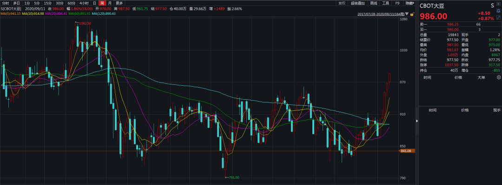Switch to 分时 chart tab
The width and height of the screenshot is (502, 185).
coord(6,3)
